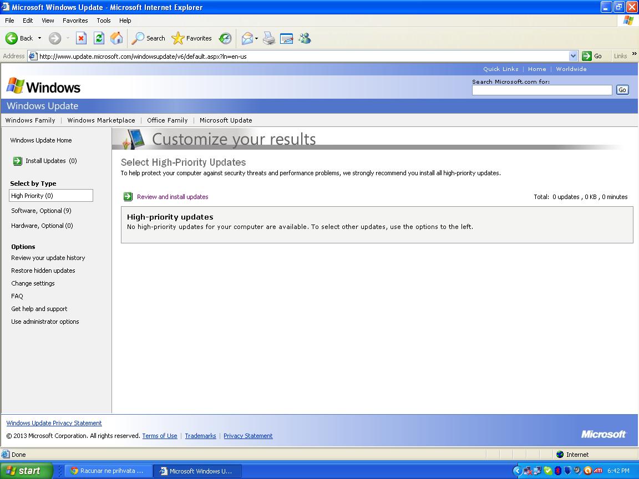639x479 pixels.
Task: Open Change settings option
Action: click(x=33, y=283)
